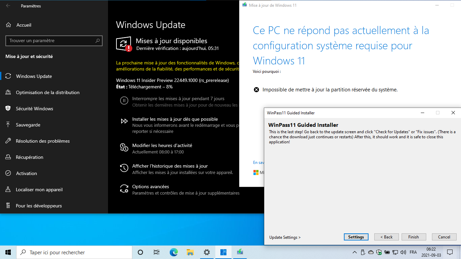
Task: Open Activation settings page
Action: pyautogui.click(x=54, y=173)
